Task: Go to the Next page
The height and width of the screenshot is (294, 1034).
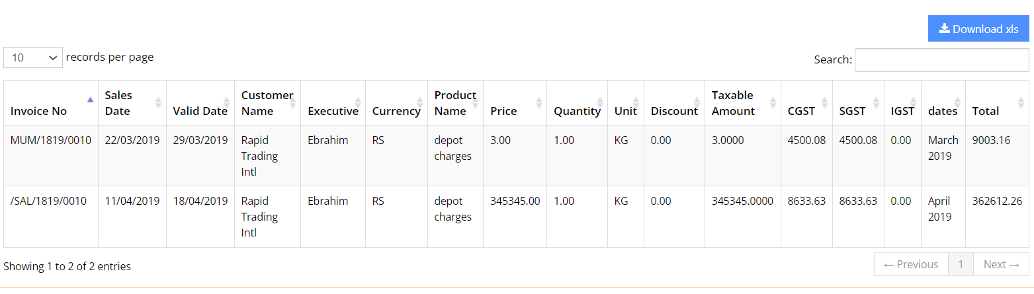Action: click(x=1001, y=264)
